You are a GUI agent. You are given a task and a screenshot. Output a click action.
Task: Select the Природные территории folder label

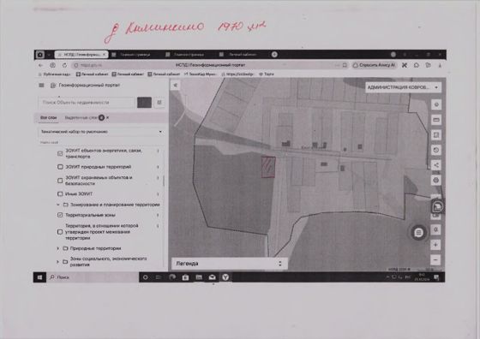95,248
